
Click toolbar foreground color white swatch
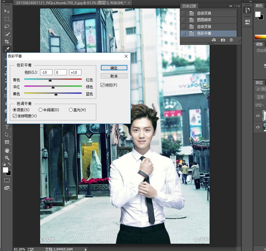5,170
